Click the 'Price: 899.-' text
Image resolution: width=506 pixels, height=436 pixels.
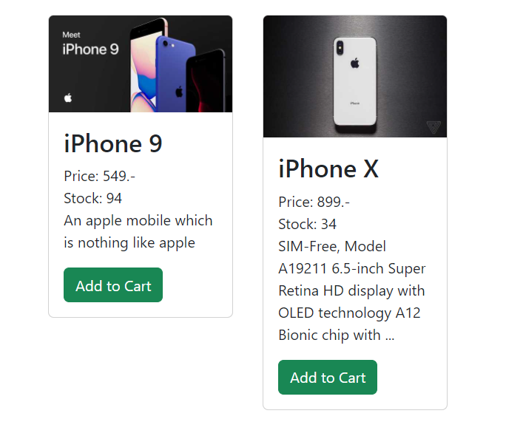coord(314,202)
